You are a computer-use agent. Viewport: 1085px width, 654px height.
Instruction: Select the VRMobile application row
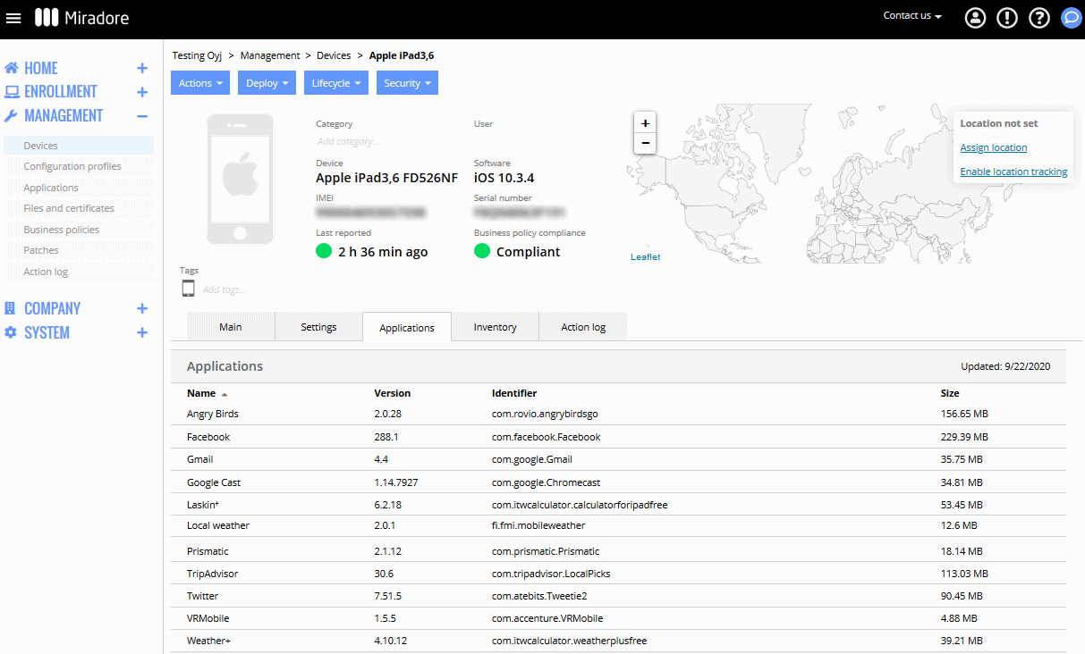coord(618,618)
